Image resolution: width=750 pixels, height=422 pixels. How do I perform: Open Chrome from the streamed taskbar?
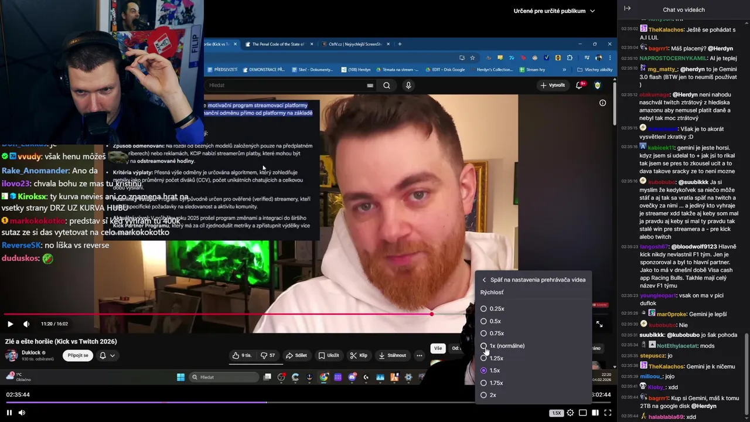[x=324, y=377]
